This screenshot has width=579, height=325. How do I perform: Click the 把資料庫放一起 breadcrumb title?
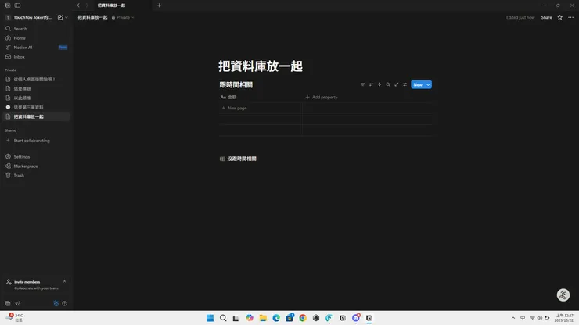pos(92,17)
